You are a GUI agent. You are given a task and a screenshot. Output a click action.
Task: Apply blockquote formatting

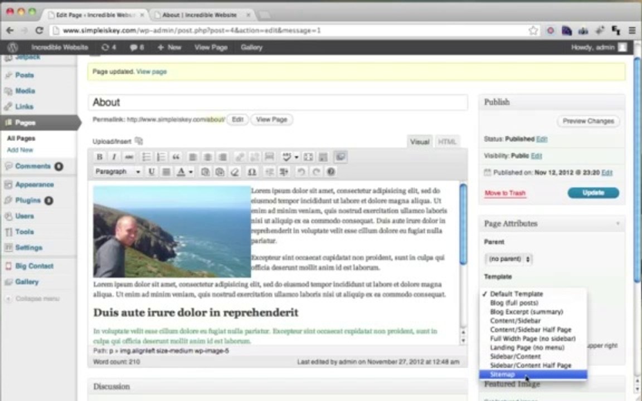pos(176,157)
